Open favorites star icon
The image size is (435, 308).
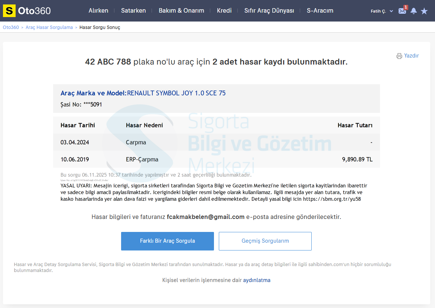tap(424, 11)
